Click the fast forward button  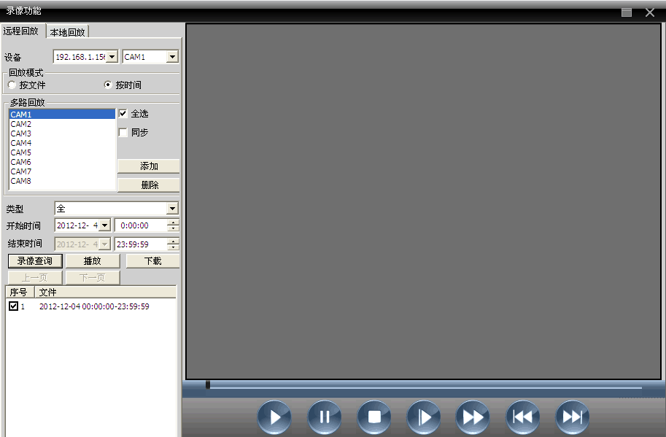pyautogui.click(x=473, y=417)
